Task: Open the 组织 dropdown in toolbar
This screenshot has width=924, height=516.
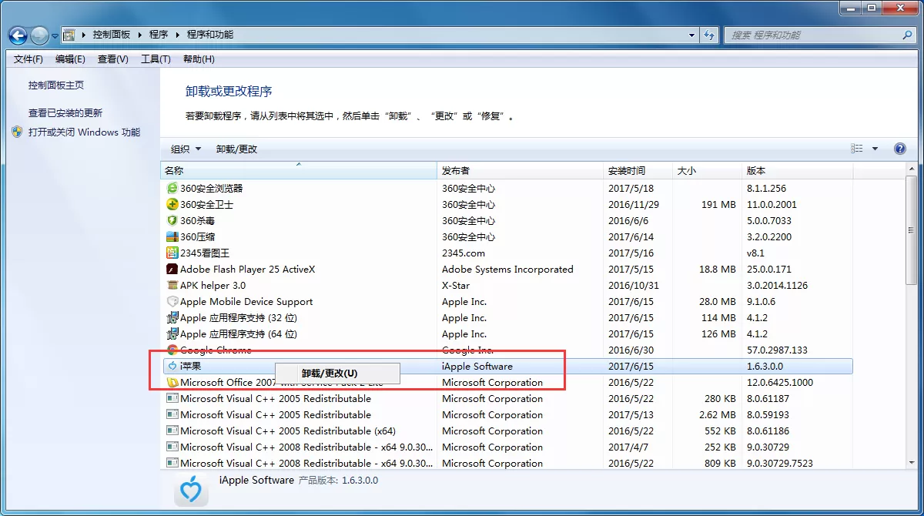Action: click(186, 149)
